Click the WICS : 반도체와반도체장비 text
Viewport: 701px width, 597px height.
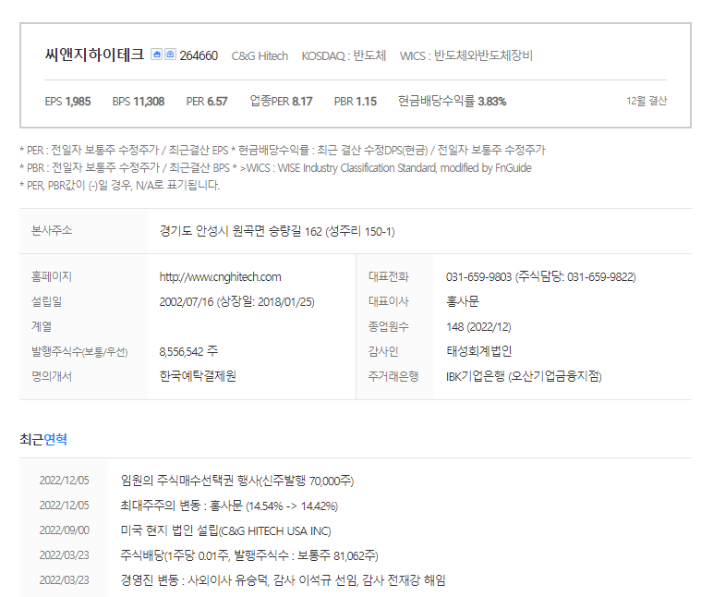point(466,55)
